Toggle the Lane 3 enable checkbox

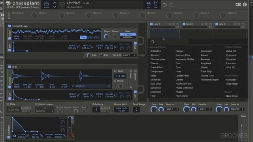[x=217, y=24]
